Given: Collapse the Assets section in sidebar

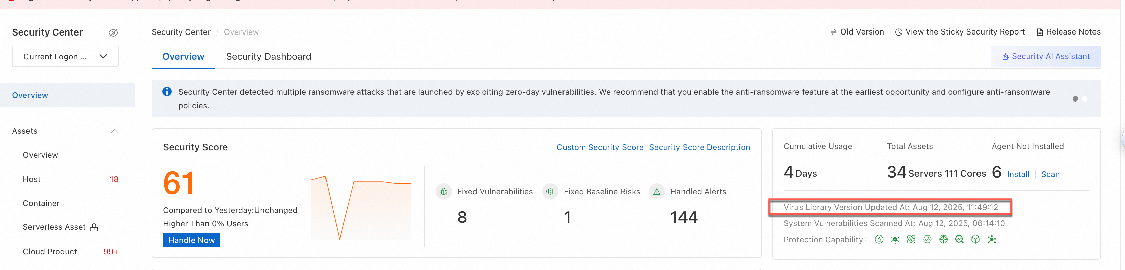Looking at the screenshot, I should (x=114, y=131).
